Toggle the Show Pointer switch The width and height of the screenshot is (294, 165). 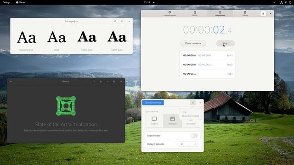coord(194,136)
